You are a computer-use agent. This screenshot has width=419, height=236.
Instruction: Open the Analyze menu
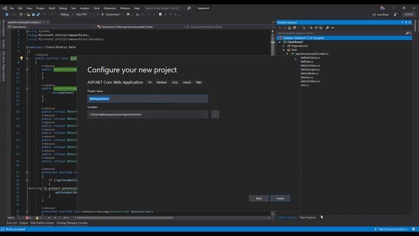[84, 9]
